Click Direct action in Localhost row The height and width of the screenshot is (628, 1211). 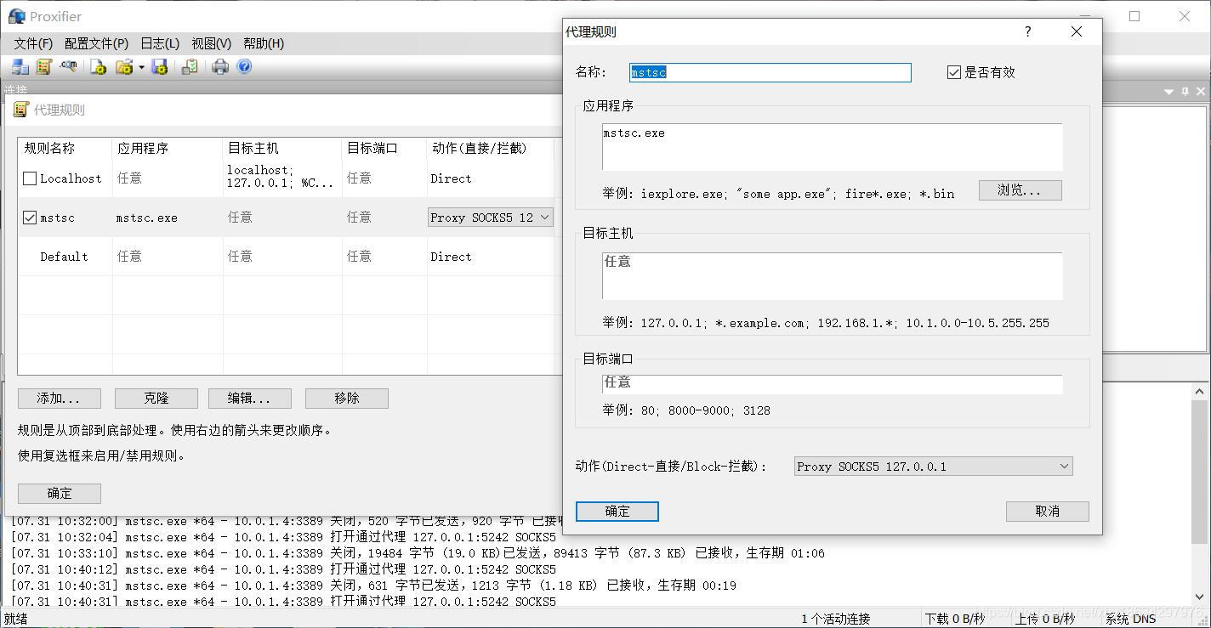pos(451,178)
